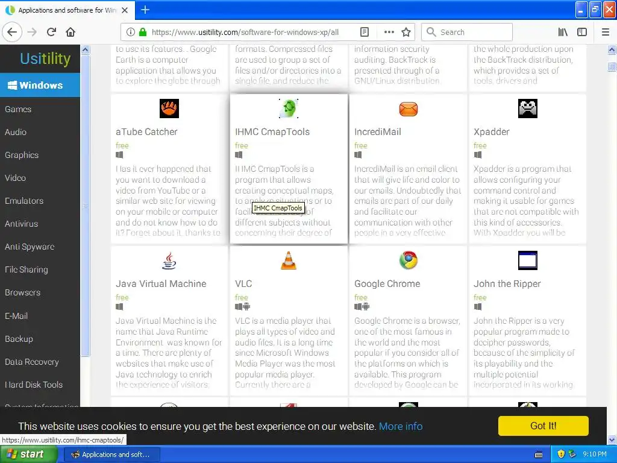Click the security shield tray icon

(x=561, y=454)
